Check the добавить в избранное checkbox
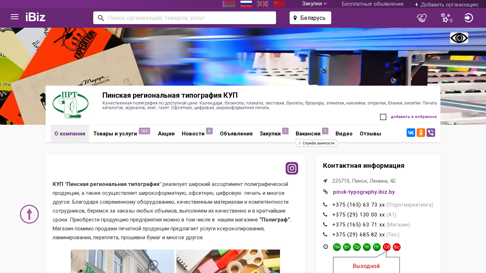 tap(383, 117)
